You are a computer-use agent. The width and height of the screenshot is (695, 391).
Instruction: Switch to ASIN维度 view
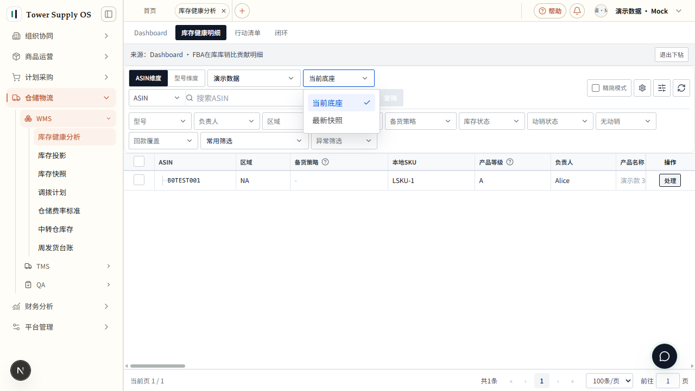(148, 78)
